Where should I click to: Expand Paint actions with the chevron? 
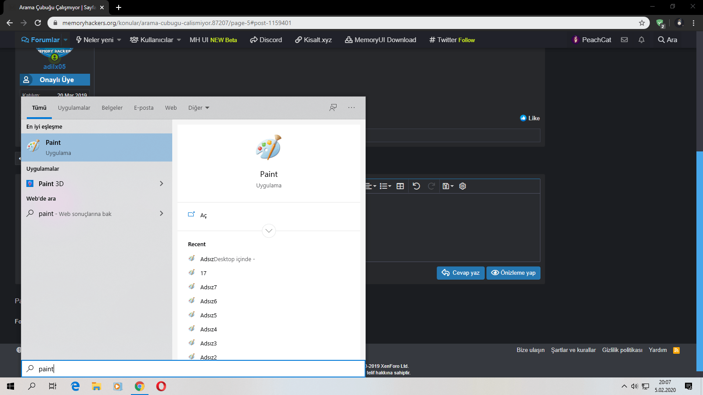269,230
